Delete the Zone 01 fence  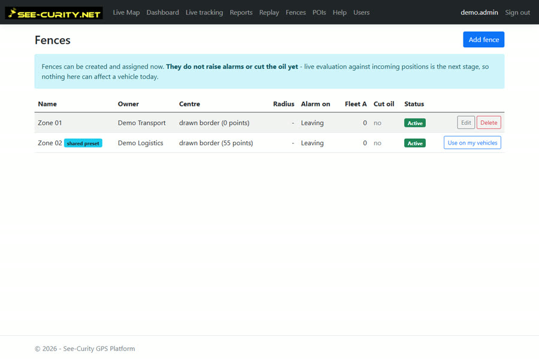(x=489, y=123)
